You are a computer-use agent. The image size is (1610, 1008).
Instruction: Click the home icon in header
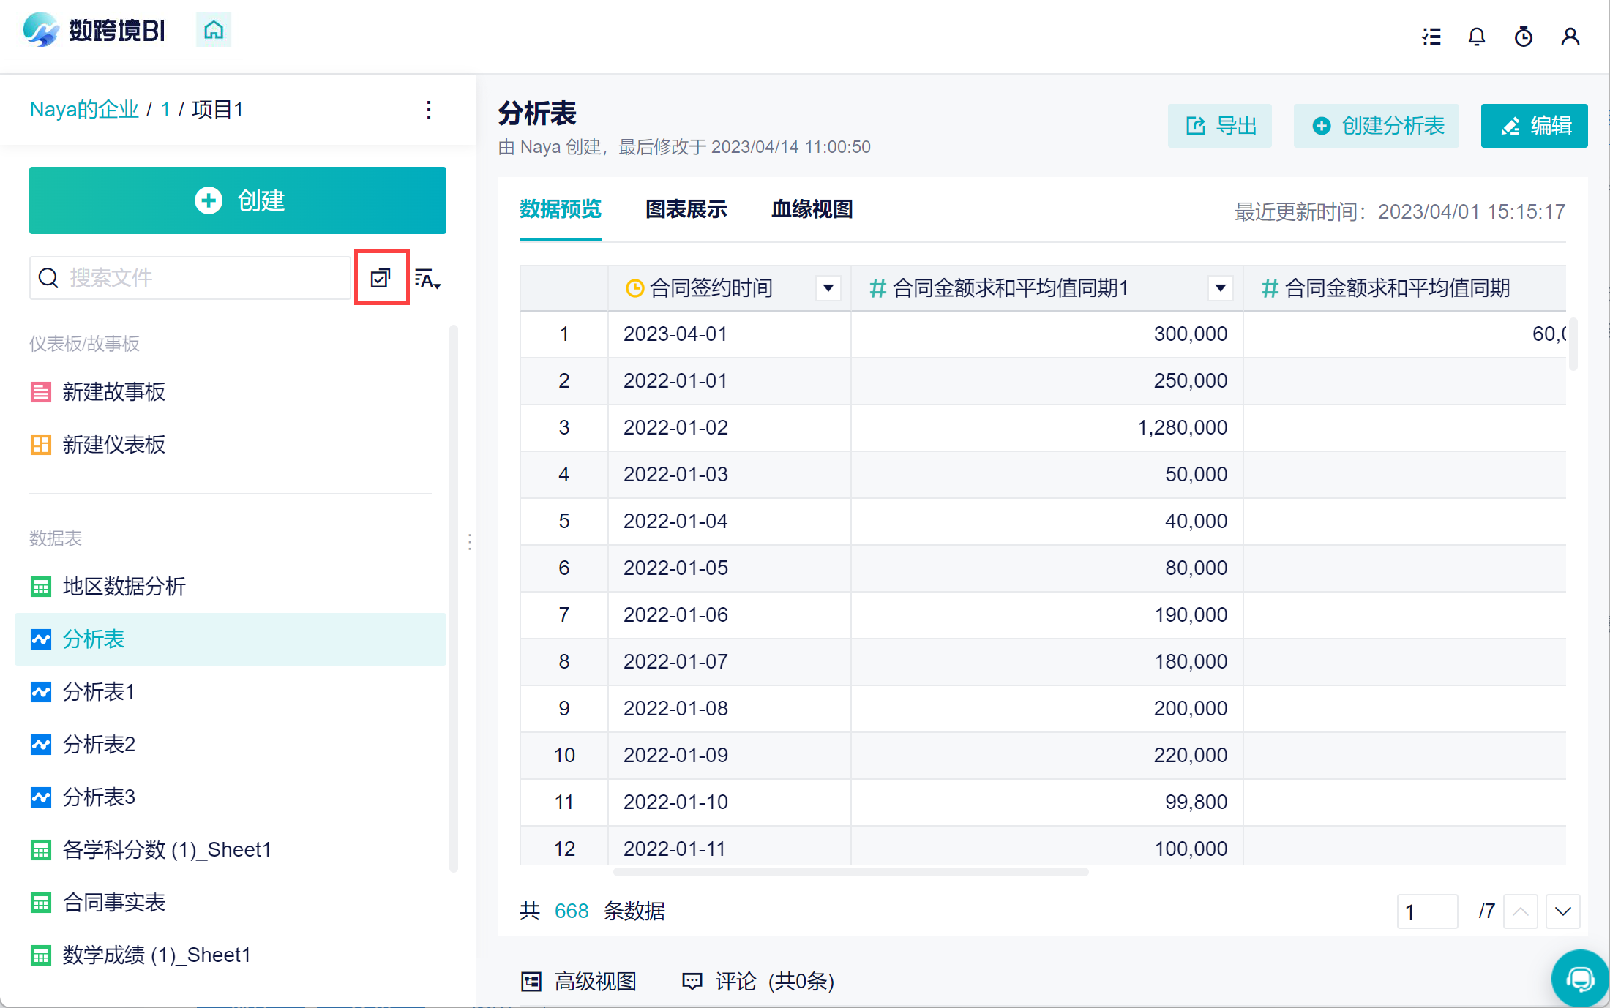point(213,30)
